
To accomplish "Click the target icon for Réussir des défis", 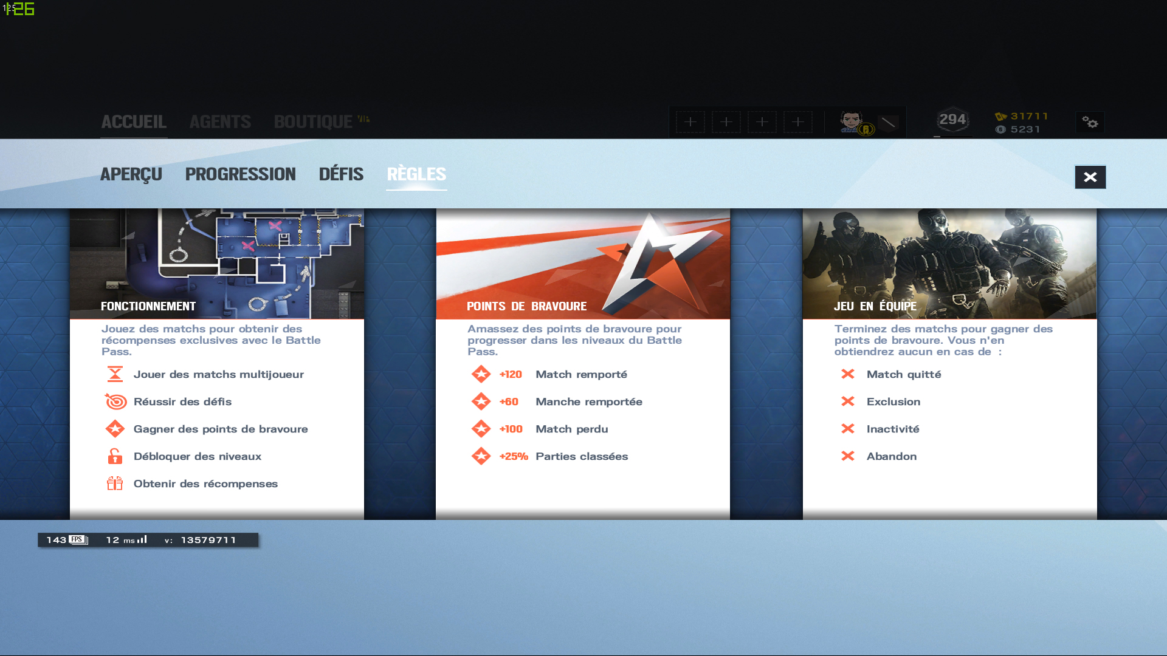I will click(115, 401).
